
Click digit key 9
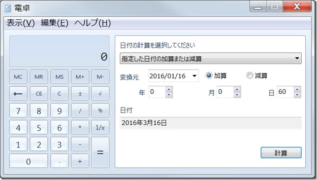tap(60, 110)
